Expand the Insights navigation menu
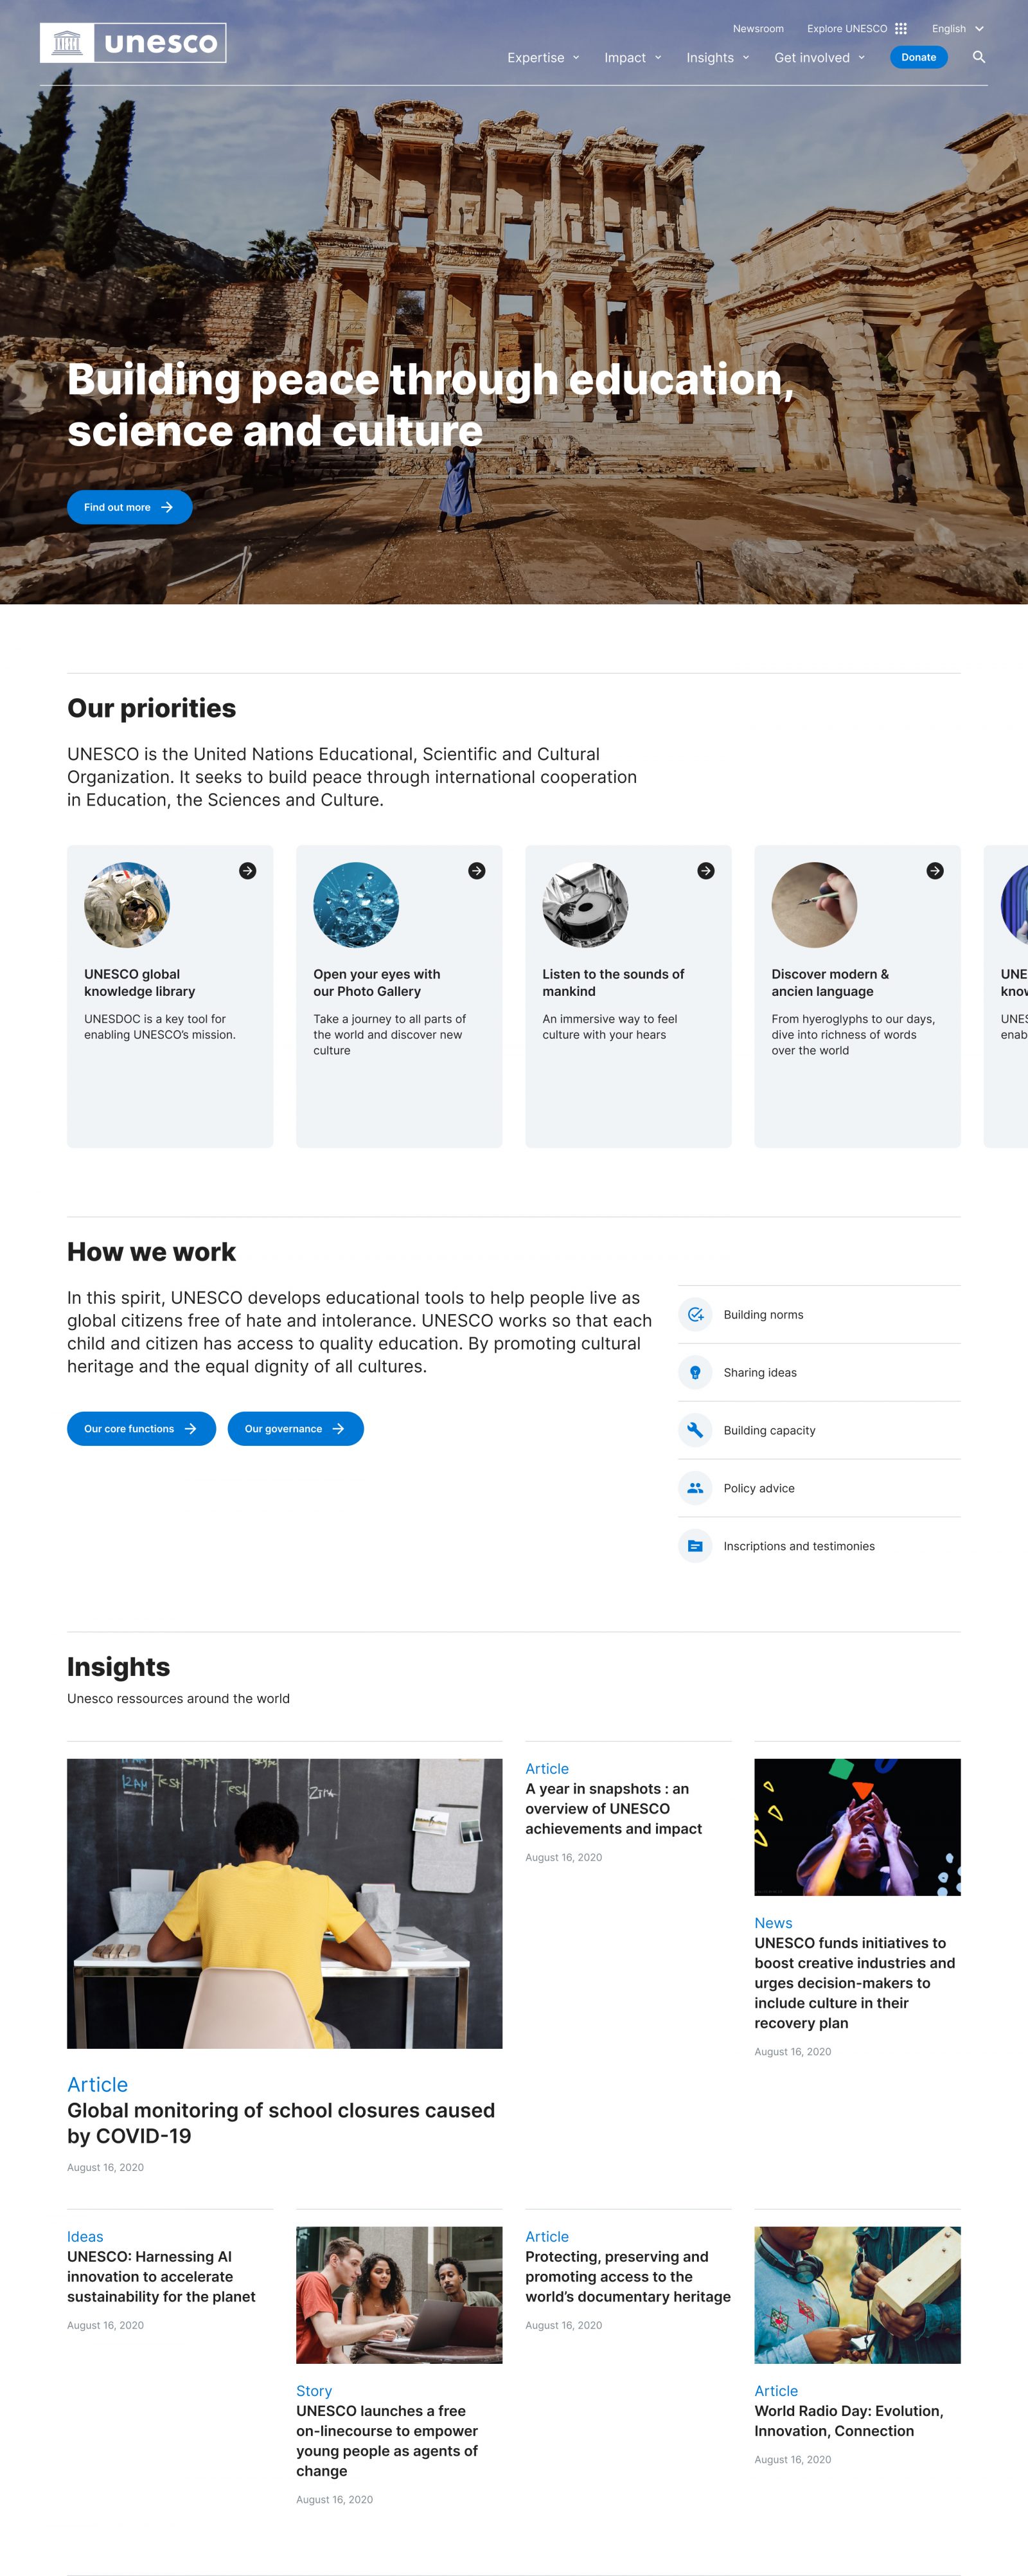Image resolution: width=1028 pixels, height=2576 pixels. pos(718,58)
